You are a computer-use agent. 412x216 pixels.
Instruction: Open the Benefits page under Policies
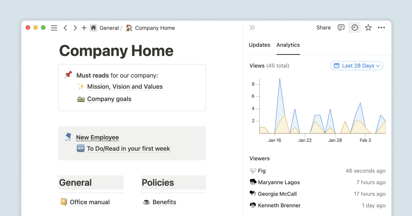(164, 202)
